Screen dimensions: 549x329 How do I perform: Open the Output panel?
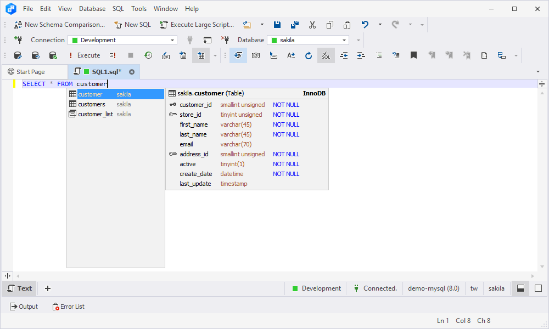point(24,307)
